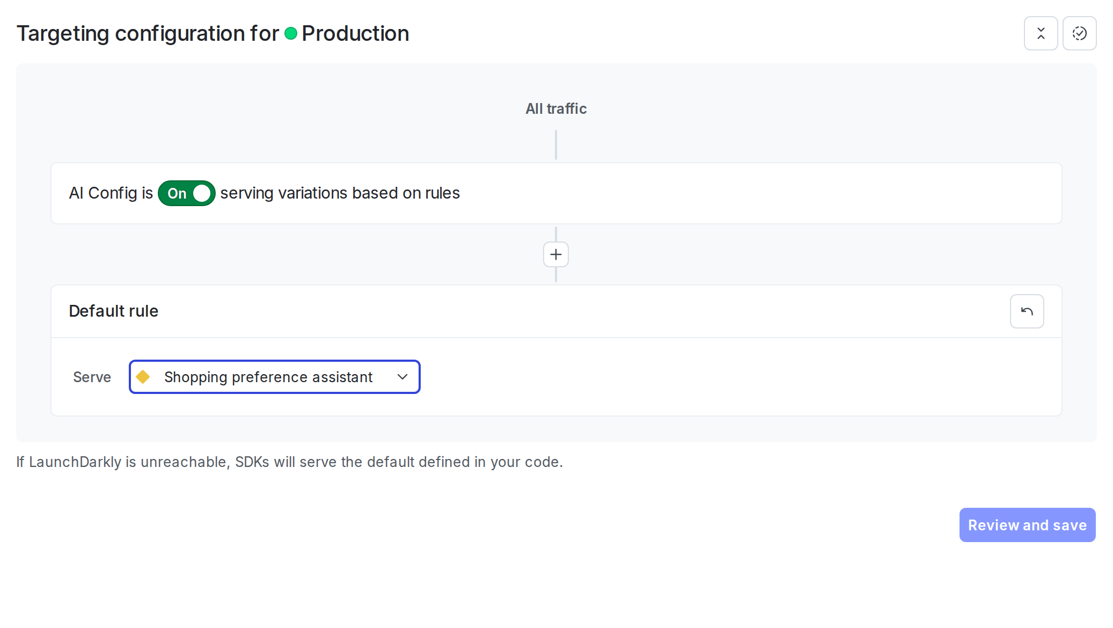The width and height of the screenshot is (1113, 628).
Task: Disable serving variations based on rules
Action: [x=186, y=193]
